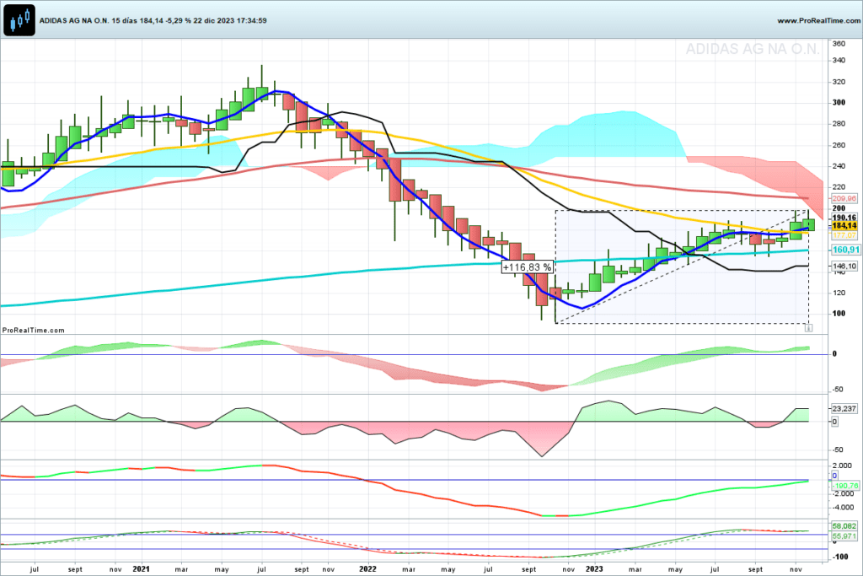Click the -100 scale label in bottom panel
Viewport: 863px width, 576px height.
(840, 557)
